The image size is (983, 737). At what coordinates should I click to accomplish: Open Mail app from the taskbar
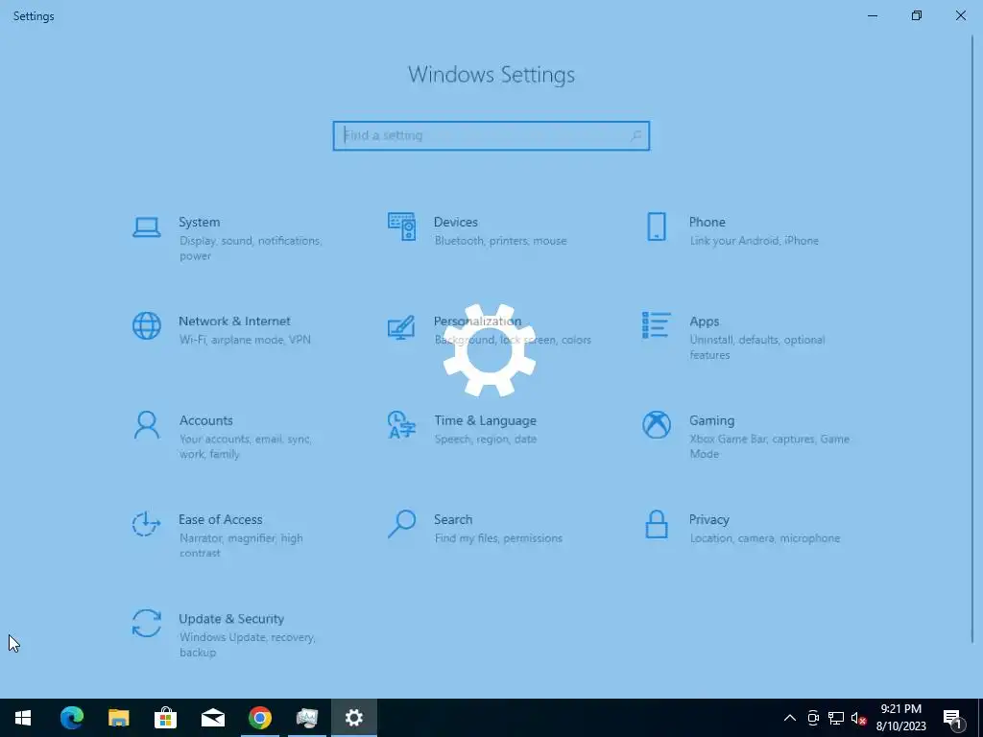212,718
